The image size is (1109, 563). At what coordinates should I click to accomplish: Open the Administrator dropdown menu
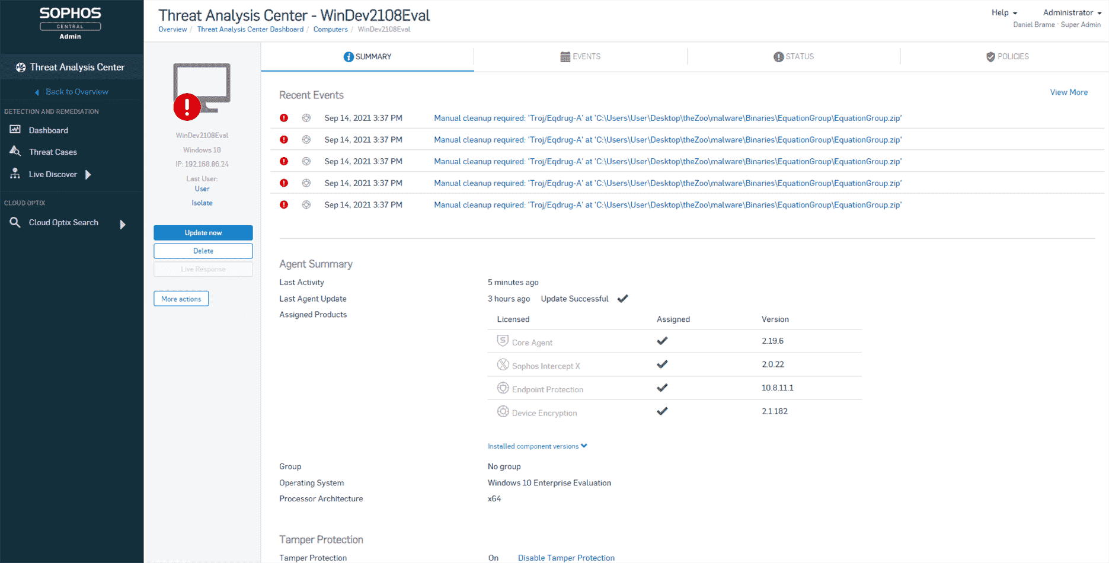coord(1072,12)
